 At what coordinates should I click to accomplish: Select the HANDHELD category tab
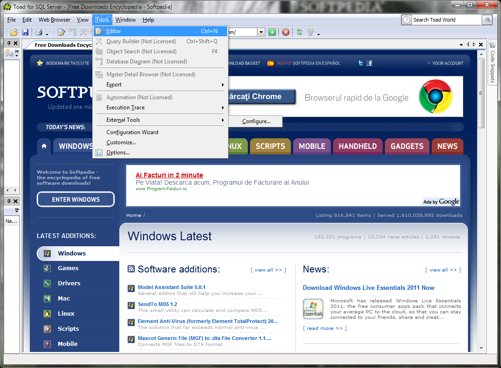358,146
